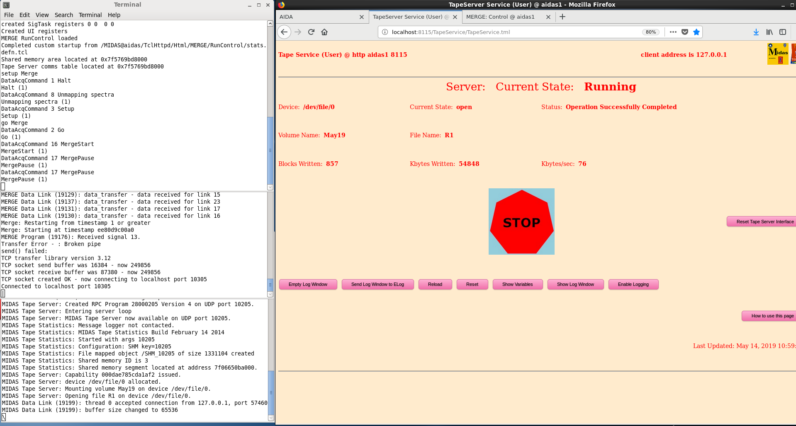Click the Running server state text
Screen dimensions: 796x426
610,87
